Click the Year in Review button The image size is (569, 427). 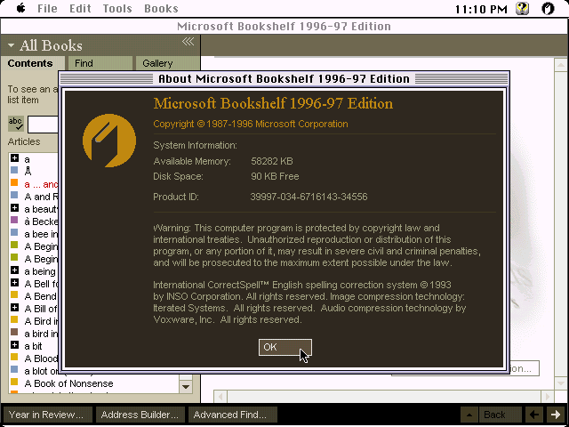45,415
